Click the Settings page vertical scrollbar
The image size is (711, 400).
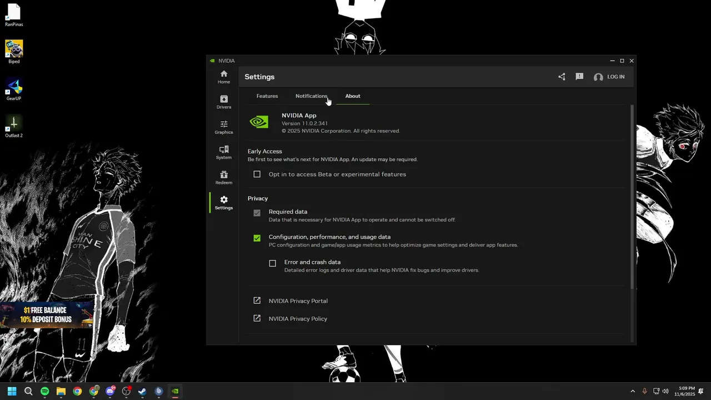tap(632, 197)
